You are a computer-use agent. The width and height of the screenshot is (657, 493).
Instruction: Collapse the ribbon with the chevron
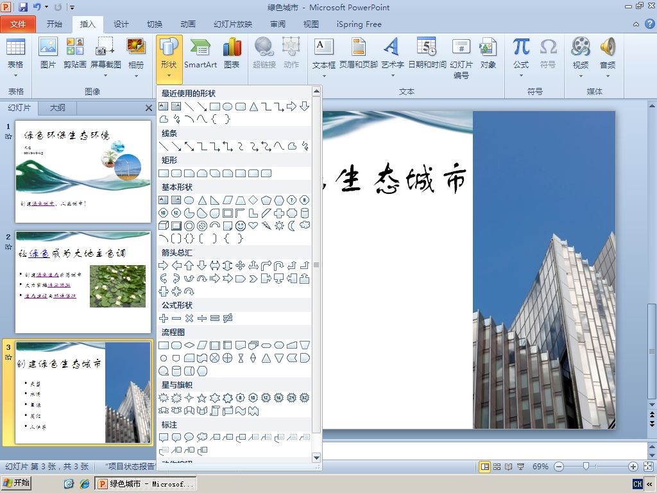pyautogui.click(x=636, y=24)
